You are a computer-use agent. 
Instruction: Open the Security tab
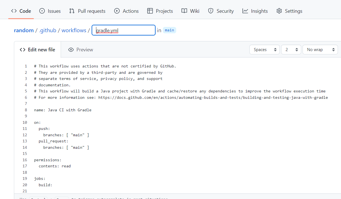pyautogui.click(x=221, y=11)
